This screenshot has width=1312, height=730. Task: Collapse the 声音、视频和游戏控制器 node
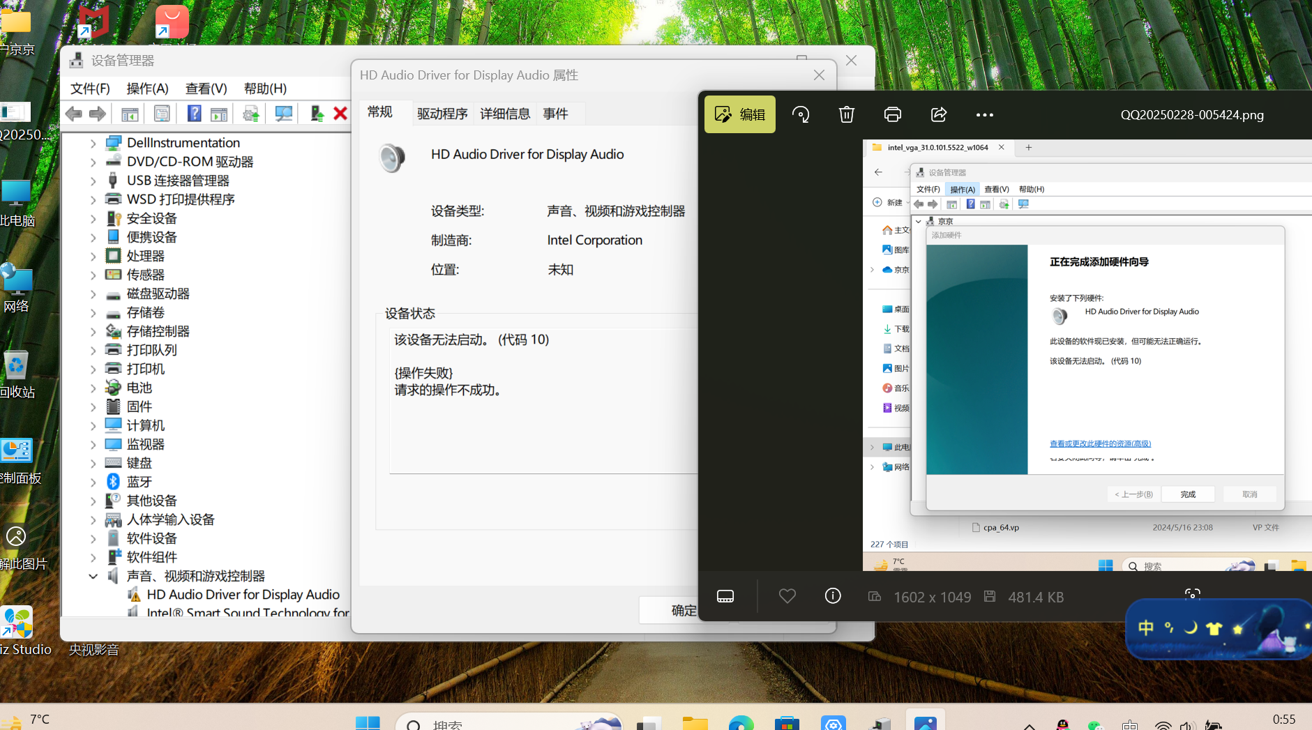[x=93, y=576]
